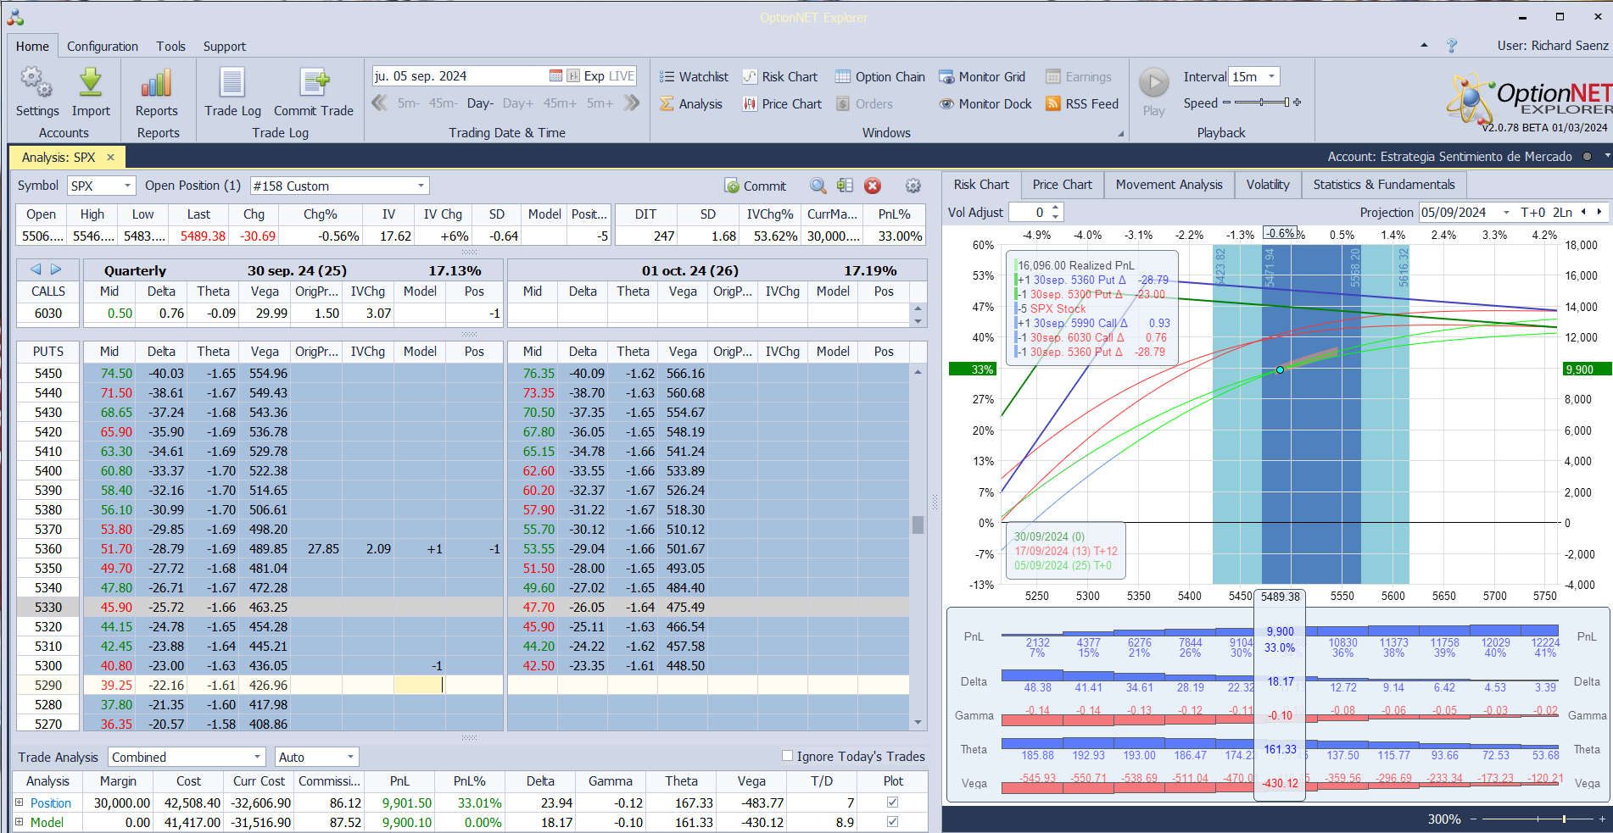Expand the Model row in Trade Analysis
1613x833 pixels.
click(20, 822)
